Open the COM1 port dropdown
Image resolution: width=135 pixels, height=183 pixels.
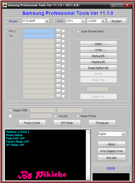tap(83, 21)
